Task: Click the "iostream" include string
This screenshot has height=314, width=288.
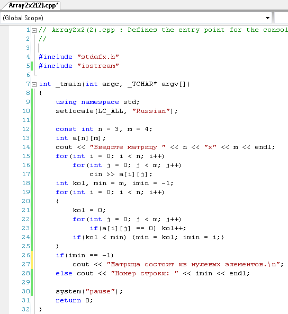Action: click(98, 66)
